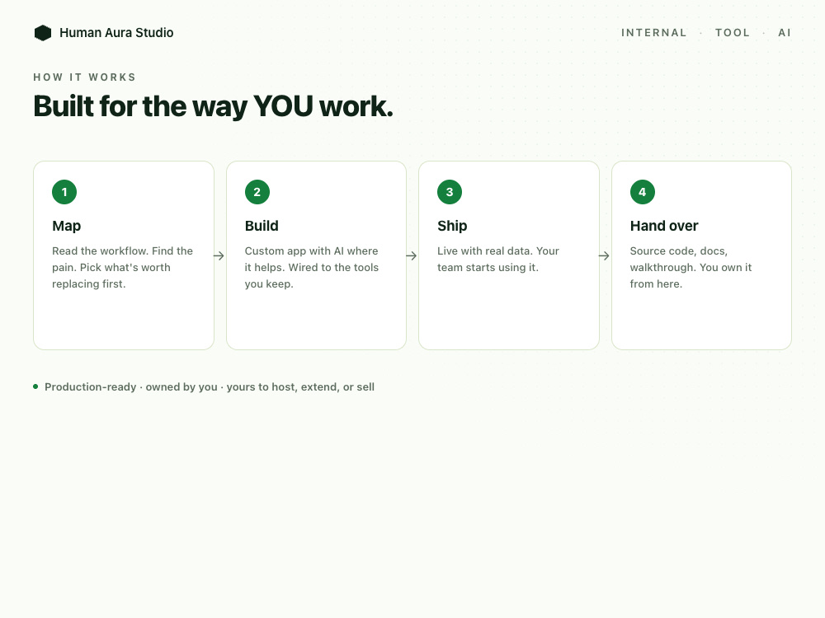Screen dimensions: 825x618
Task: Click the green dot before Production-ready
Action: point(35,386)
